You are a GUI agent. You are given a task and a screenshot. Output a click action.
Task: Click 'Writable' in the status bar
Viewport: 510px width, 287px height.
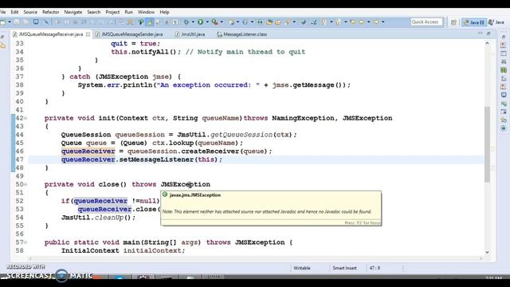302,268
